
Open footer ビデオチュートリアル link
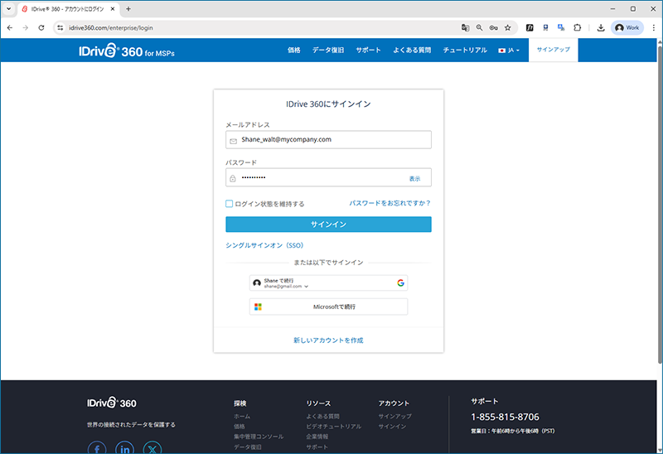coord(334,427)
